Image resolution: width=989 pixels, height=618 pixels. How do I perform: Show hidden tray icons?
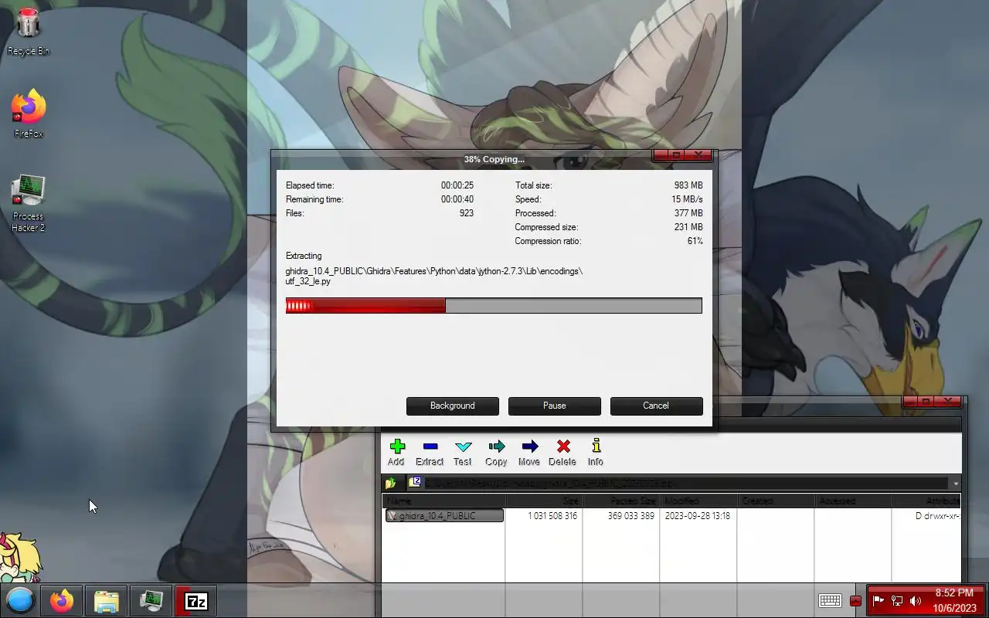coord(855,601)
